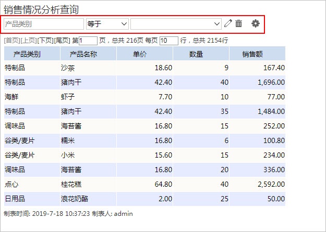This screenshot has width=326, height=232.
Task: Select the 100.80 sales amount cell
Action: tap(257, 141)
